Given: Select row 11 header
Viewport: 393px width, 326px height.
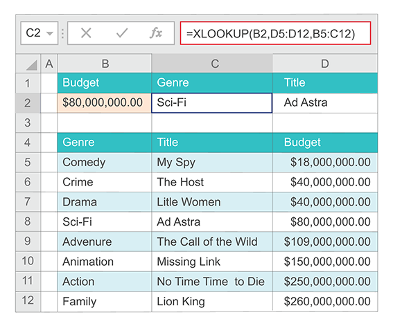Looking at the screenshot, I should [x=28, y=281].
